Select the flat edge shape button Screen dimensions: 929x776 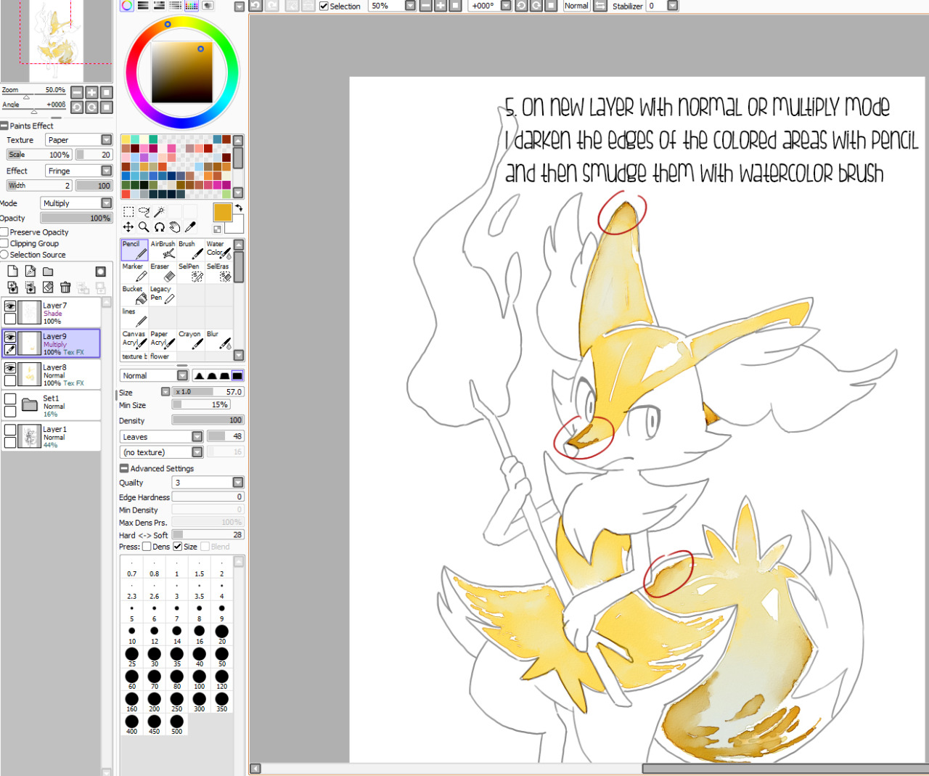point(237,375)
